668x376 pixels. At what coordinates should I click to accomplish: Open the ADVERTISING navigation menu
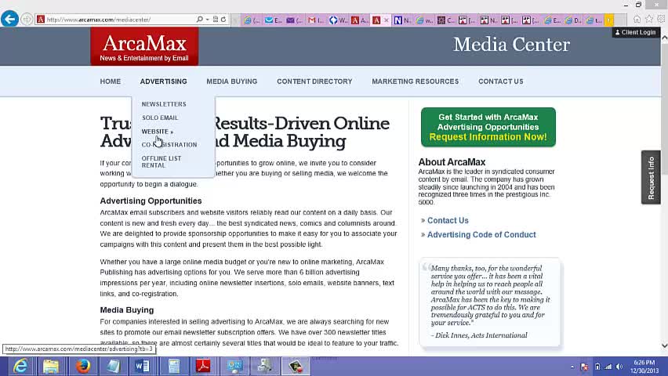(164, 81)
